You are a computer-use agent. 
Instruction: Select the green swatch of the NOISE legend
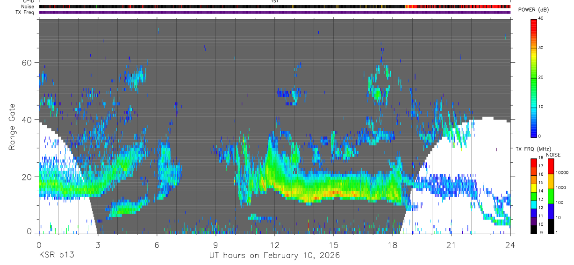pos(551,196)
